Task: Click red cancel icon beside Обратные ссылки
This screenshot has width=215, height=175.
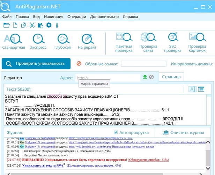Action: coord(79,63)
